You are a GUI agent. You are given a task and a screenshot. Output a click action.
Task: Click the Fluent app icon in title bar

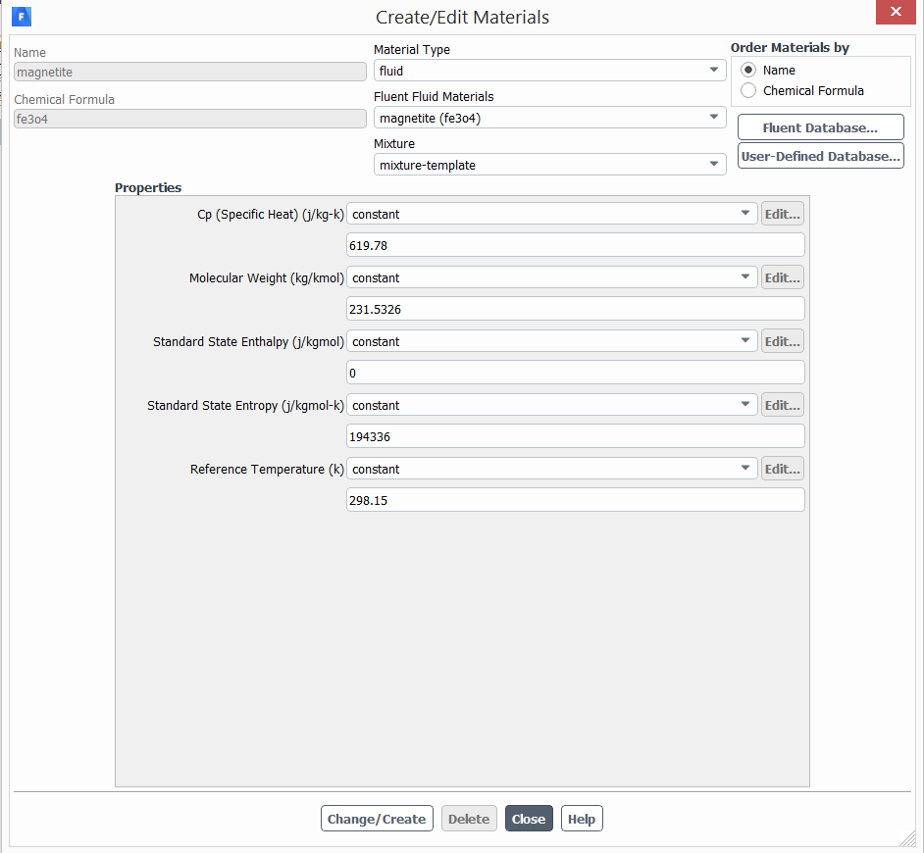pos(22,17)
